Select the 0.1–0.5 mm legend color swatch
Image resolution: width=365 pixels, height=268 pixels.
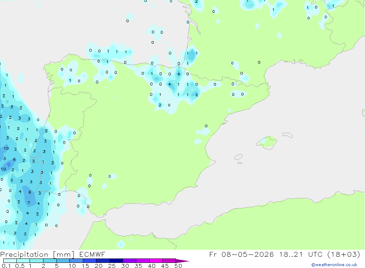[10, 261]
